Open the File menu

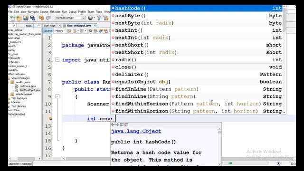pyautogui.click(x=10, y=12)
